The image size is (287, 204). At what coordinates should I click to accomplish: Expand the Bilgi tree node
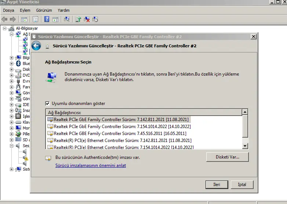[11, 58]
